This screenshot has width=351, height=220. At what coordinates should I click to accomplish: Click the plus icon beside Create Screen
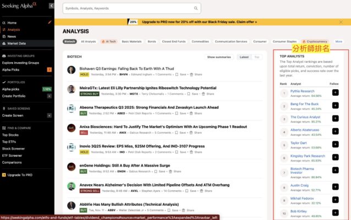tap(50, 116)
